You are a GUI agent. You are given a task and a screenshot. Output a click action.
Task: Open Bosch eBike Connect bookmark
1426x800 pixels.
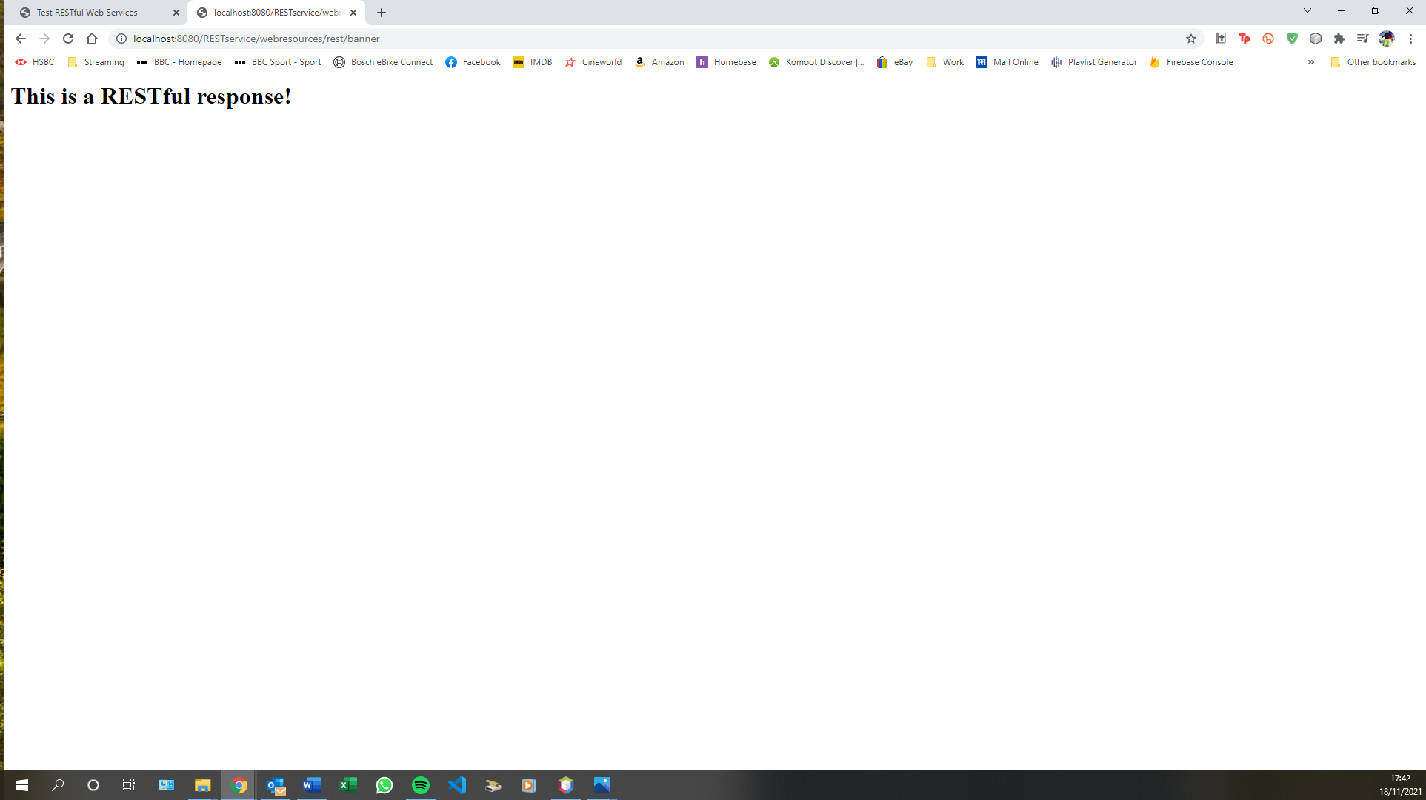[x=383, y=62]
